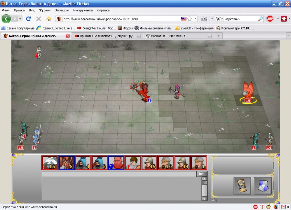
Task: Go to the Home page icon
Action: coord(49,19)
